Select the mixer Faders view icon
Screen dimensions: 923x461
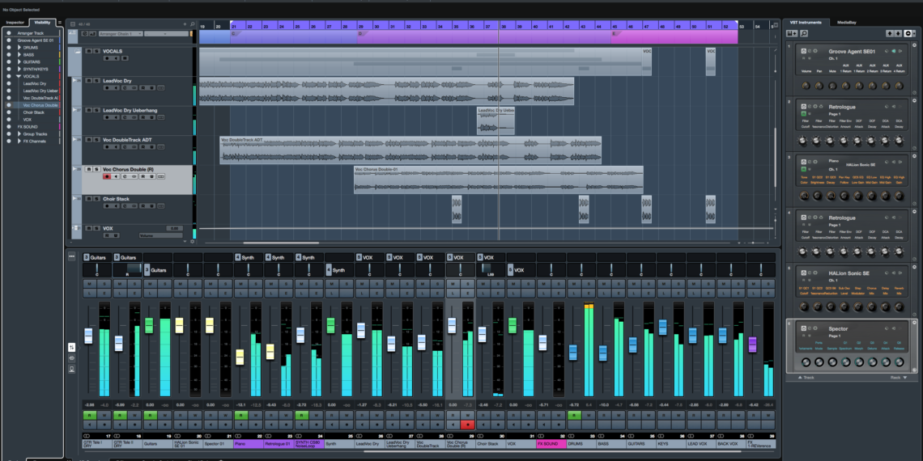pos(72,347)
